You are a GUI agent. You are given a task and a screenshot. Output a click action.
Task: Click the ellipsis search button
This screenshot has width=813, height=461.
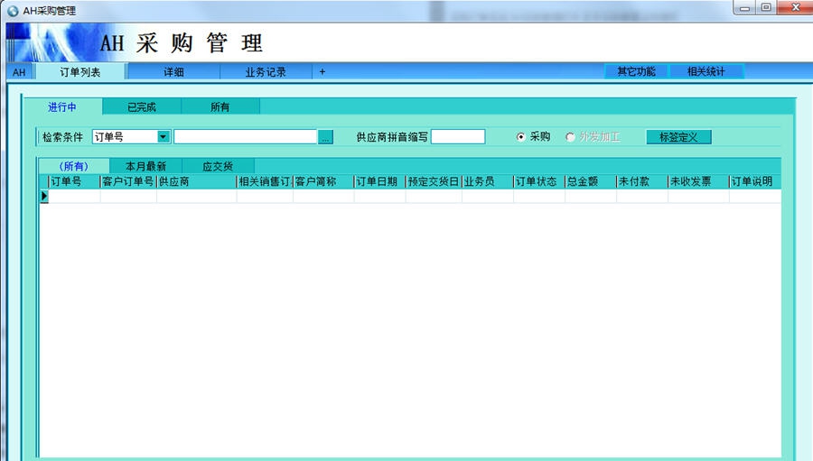pos(325,137)
